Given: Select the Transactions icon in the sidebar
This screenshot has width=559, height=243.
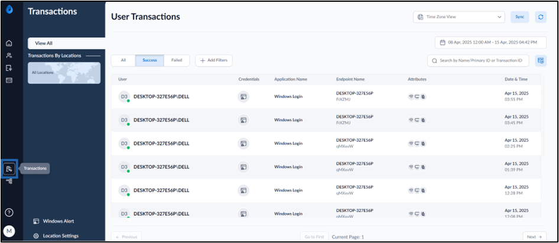Looking at the screenshot, I should [x=9, y=169].
